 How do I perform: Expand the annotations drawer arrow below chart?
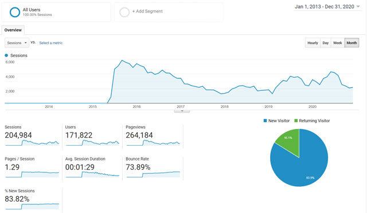click(x=182, y=111)
